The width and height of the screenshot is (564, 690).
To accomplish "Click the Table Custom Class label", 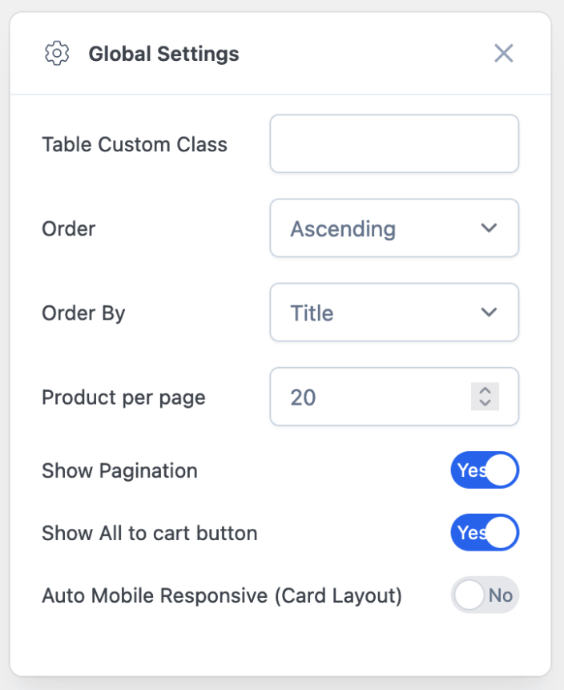I will [135, 144].
